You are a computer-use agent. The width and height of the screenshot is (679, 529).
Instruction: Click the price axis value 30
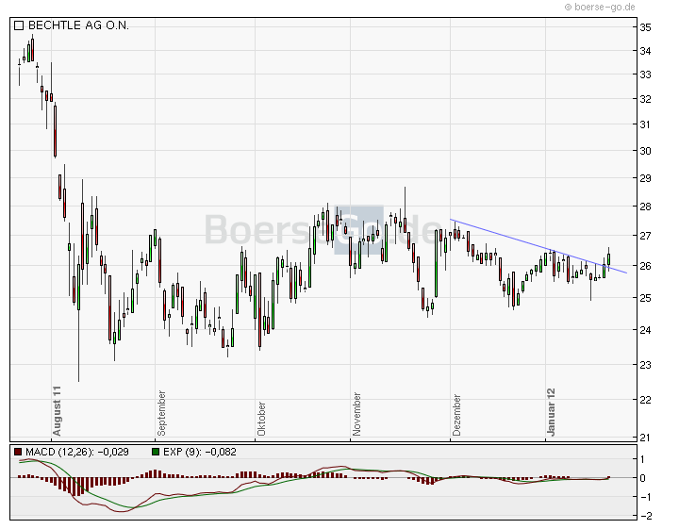[645, 151]
